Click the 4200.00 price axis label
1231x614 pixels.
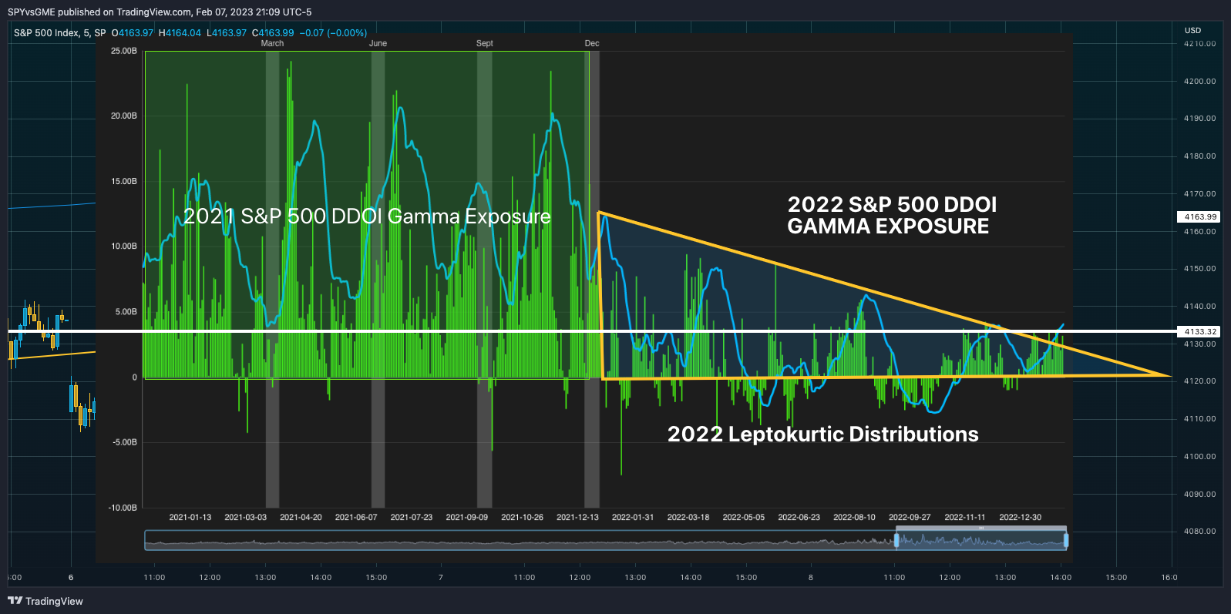(x=1200, y=81)
